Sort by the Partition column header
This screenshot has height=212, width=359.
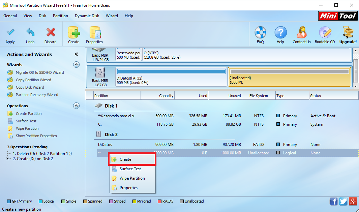coord(117,96)
